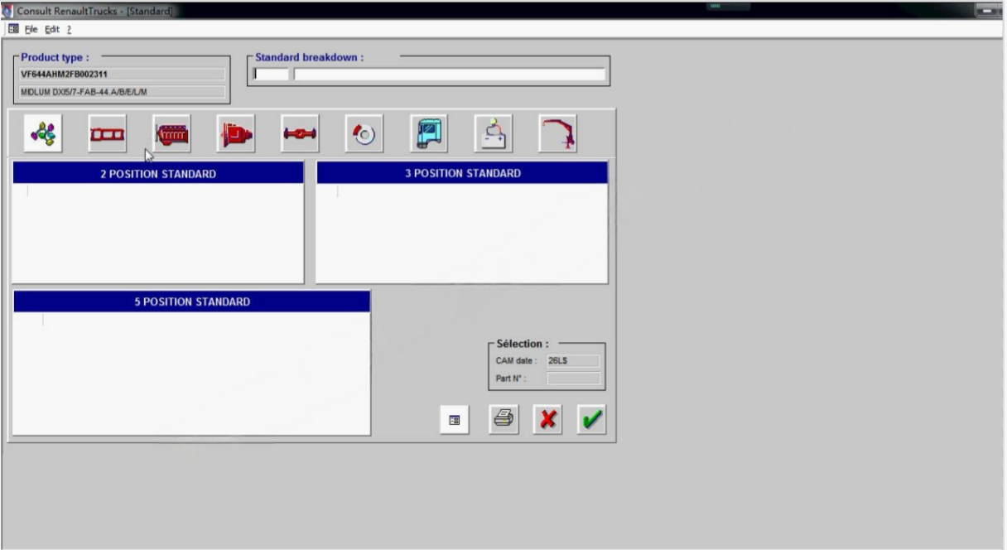
Task: Select the multicolored general assembly category icon
Action: [x=44, y=134]
